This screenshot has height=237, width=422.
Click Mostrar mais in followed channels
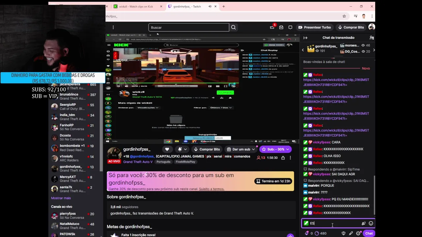tap(61, 198)
